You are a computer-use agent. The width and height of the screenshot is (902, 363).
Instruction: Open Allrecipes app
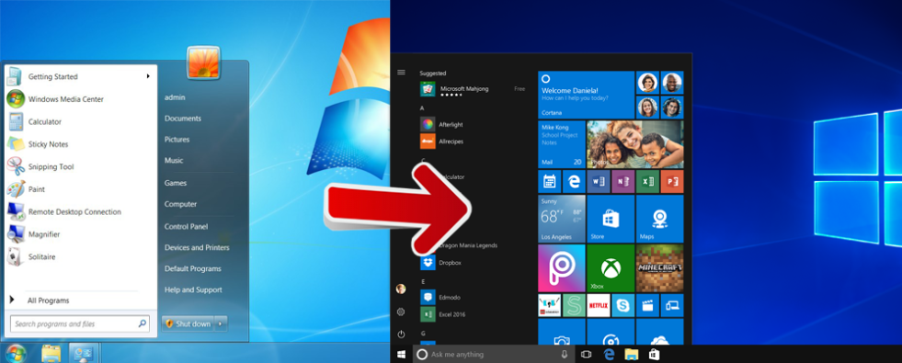pos(441,142)
